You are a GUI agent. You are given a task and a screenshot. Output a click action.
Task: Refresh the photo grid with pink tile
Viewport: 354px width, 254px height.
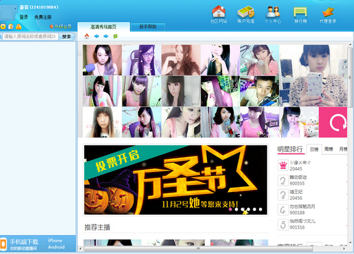333,122
